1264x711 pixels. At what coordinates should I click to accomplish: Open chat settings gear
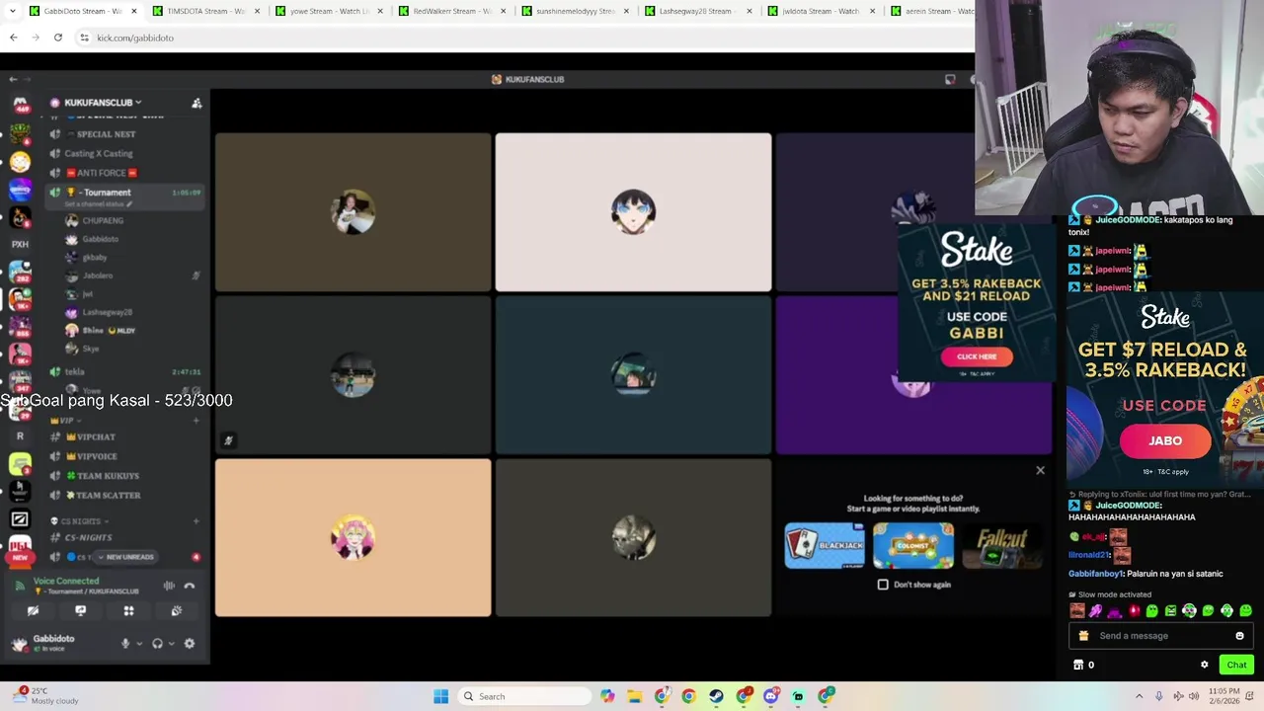click(1204, 665)
